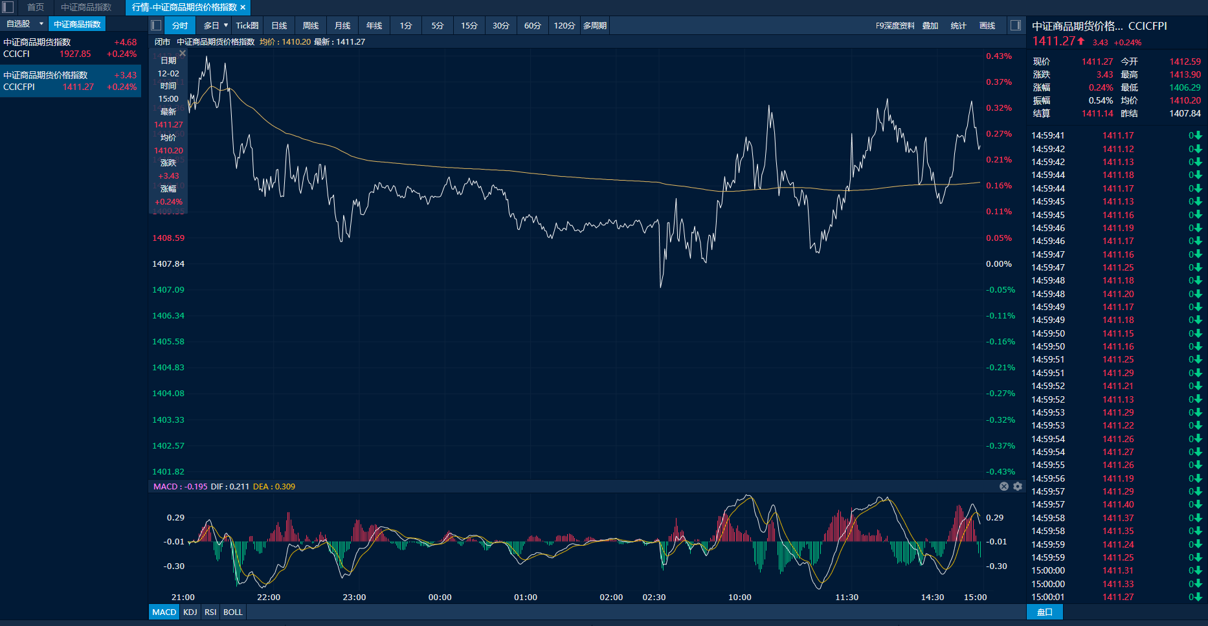Image resolution: width=1208 pixels, height=626 pixels.
Task: Click 画线 drawing tool button
Action: pos(987,25)
